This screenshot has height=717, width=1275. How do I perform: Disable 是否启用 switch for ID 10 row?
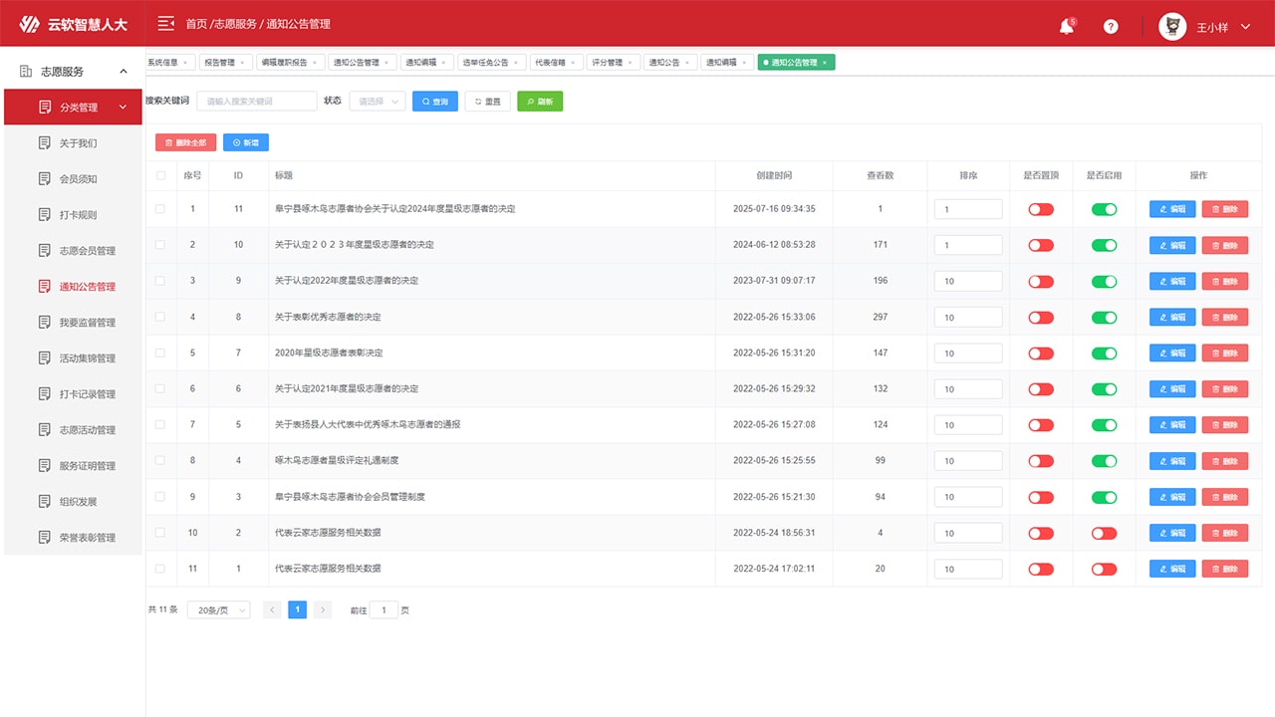point(1104,246)
